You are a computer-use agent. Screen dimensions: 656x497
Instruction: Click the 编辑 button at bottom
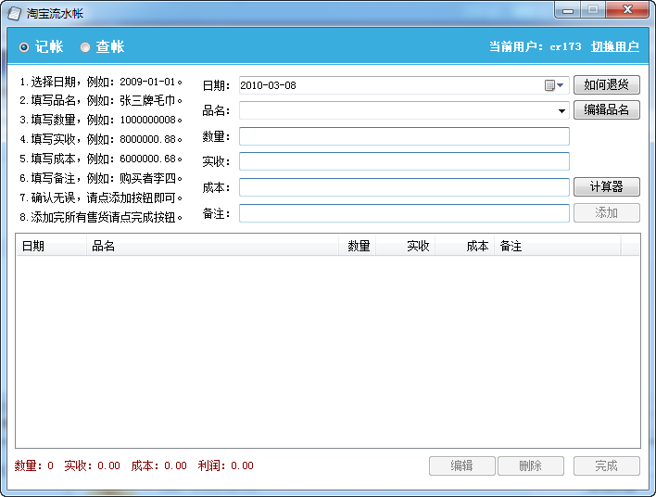click(461, 465)
